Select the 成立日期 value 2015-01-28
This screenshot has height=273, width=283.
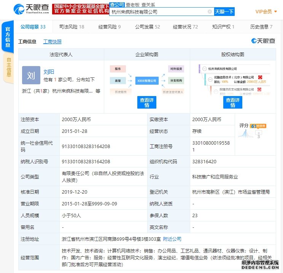point(75,131)
